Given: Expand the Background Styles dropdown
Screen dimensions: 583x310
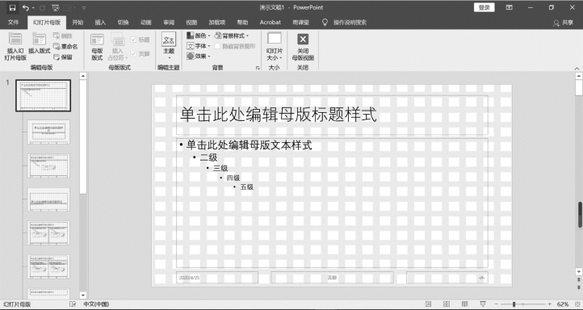Looking at the screenshot, I should click(231, 36).
